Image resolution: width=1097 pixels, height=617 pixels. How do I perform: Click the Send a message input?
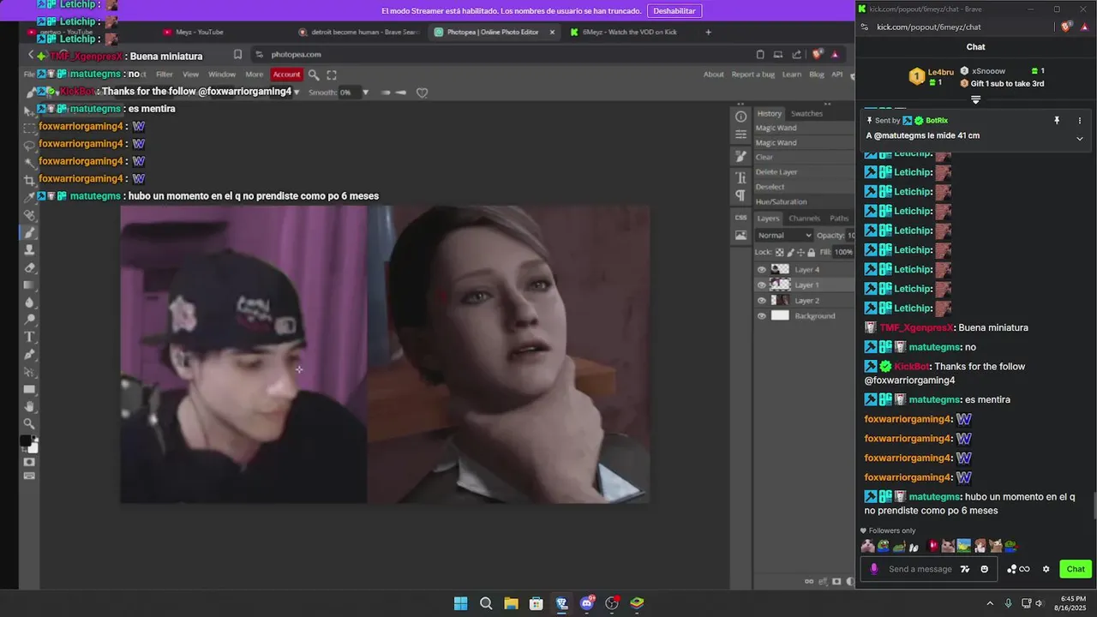click(x=920, y=569)
